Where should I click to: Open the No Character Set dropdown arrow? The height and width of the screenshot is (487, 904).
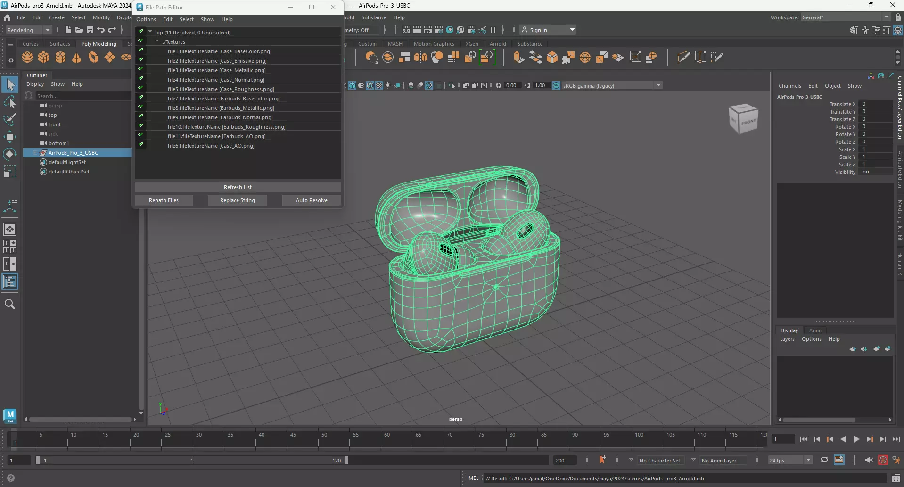631,460
